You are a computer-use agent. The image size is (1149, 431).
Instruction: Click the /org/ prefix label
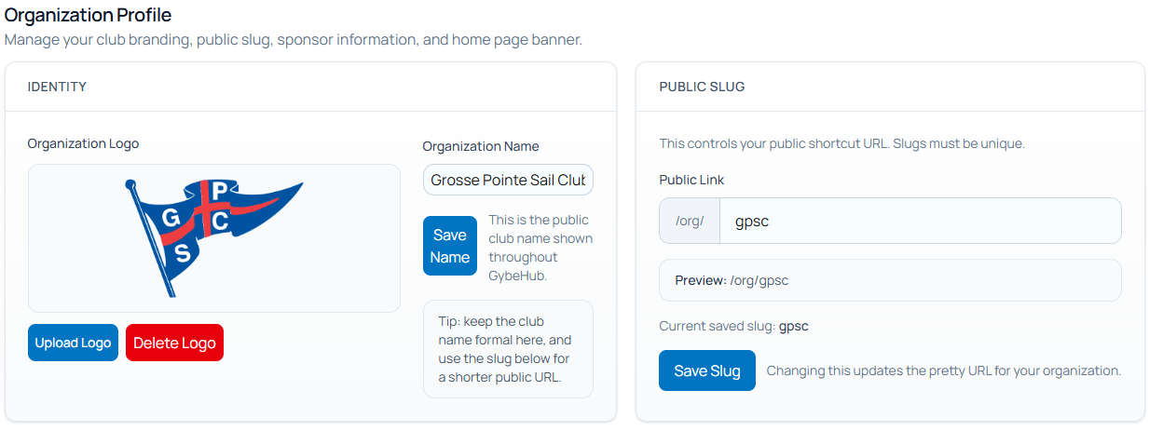pos(690,221)
